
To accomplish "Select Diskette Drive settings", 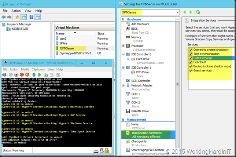I will [140, 111].
